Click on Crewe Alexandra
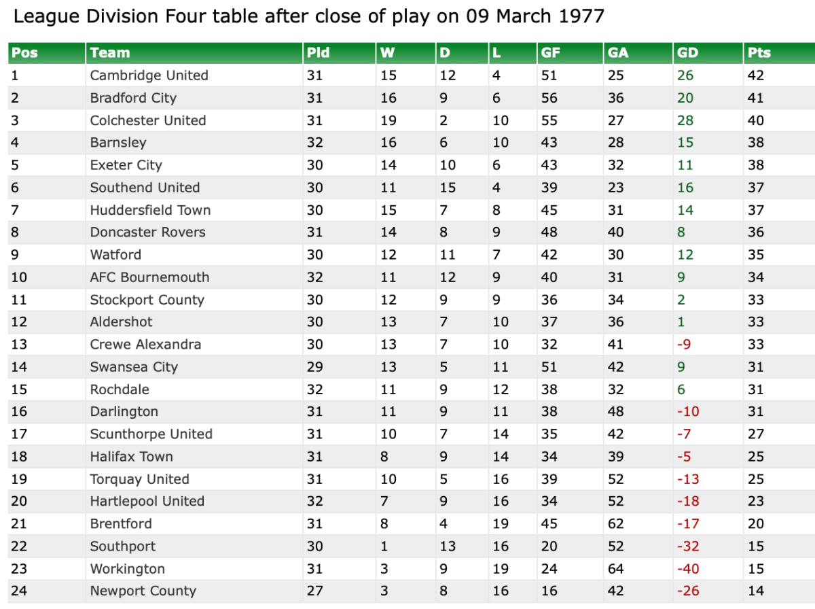815x609 pixels. click(145, 345)
